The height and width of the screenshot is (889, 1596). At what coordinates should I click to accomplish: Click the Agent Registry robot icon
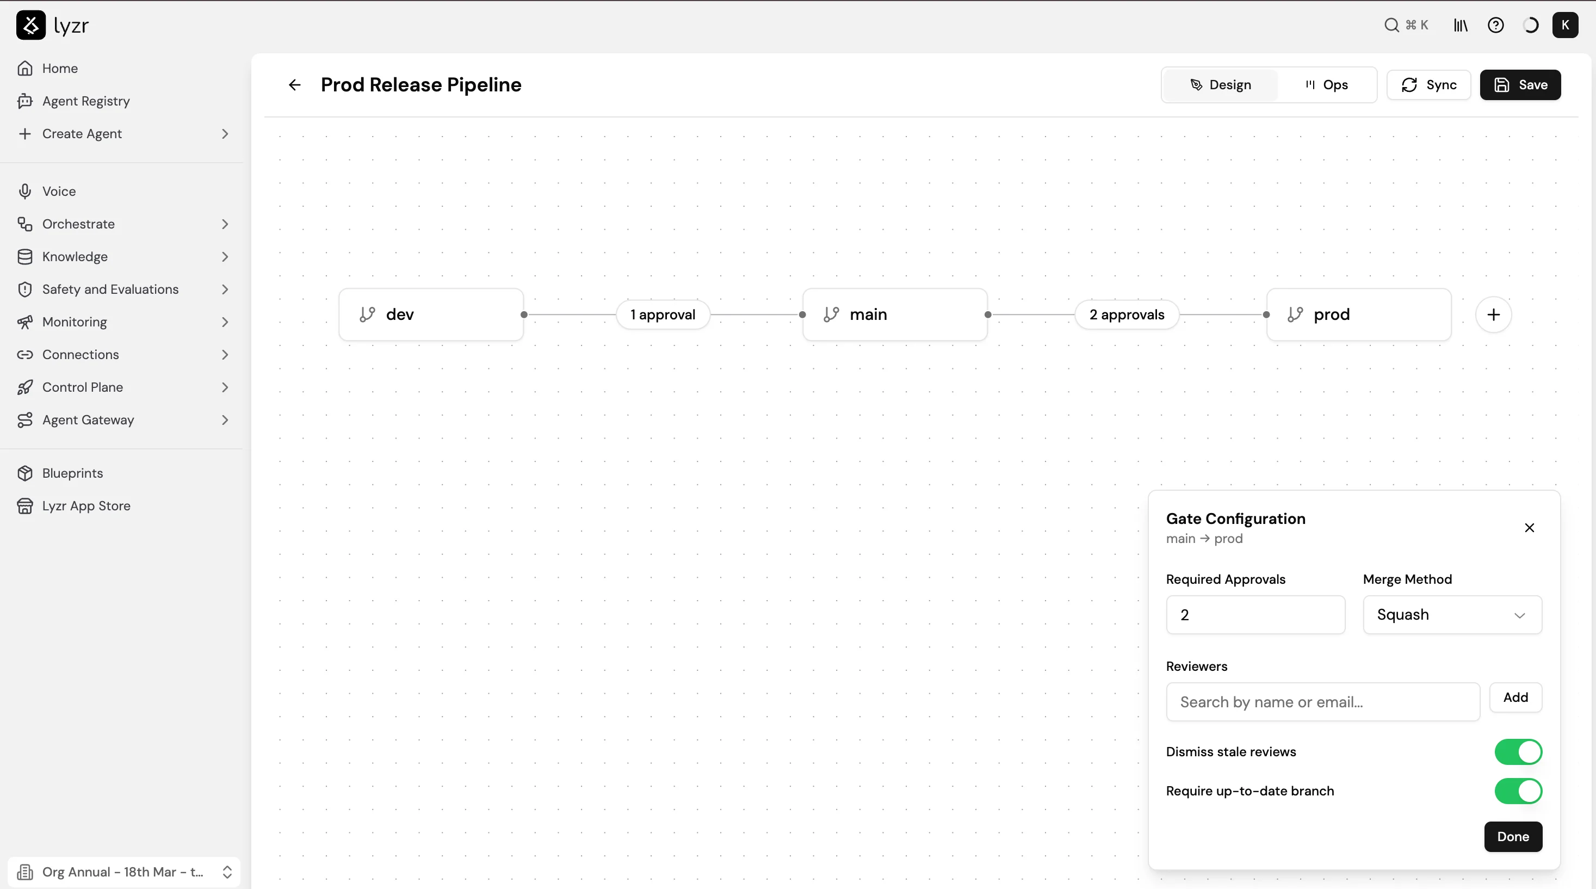[25, 101]
